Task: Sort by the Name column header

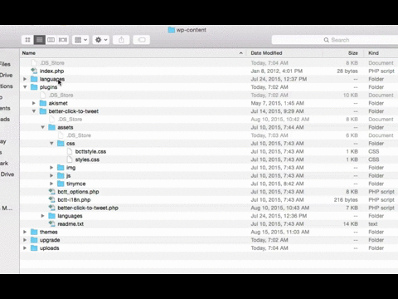Action: pyautogui.click(x=133, y=53)
